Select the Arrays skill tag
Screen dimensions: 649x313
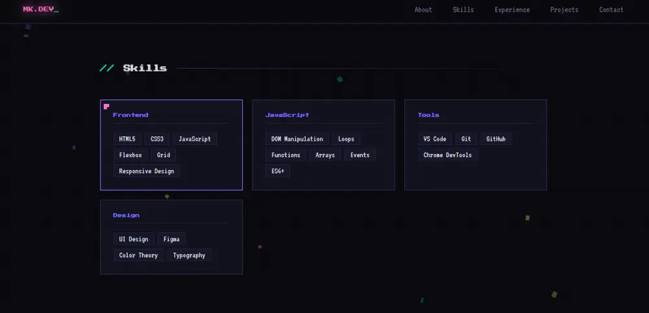pyautogui.click(x=325, y=155)
